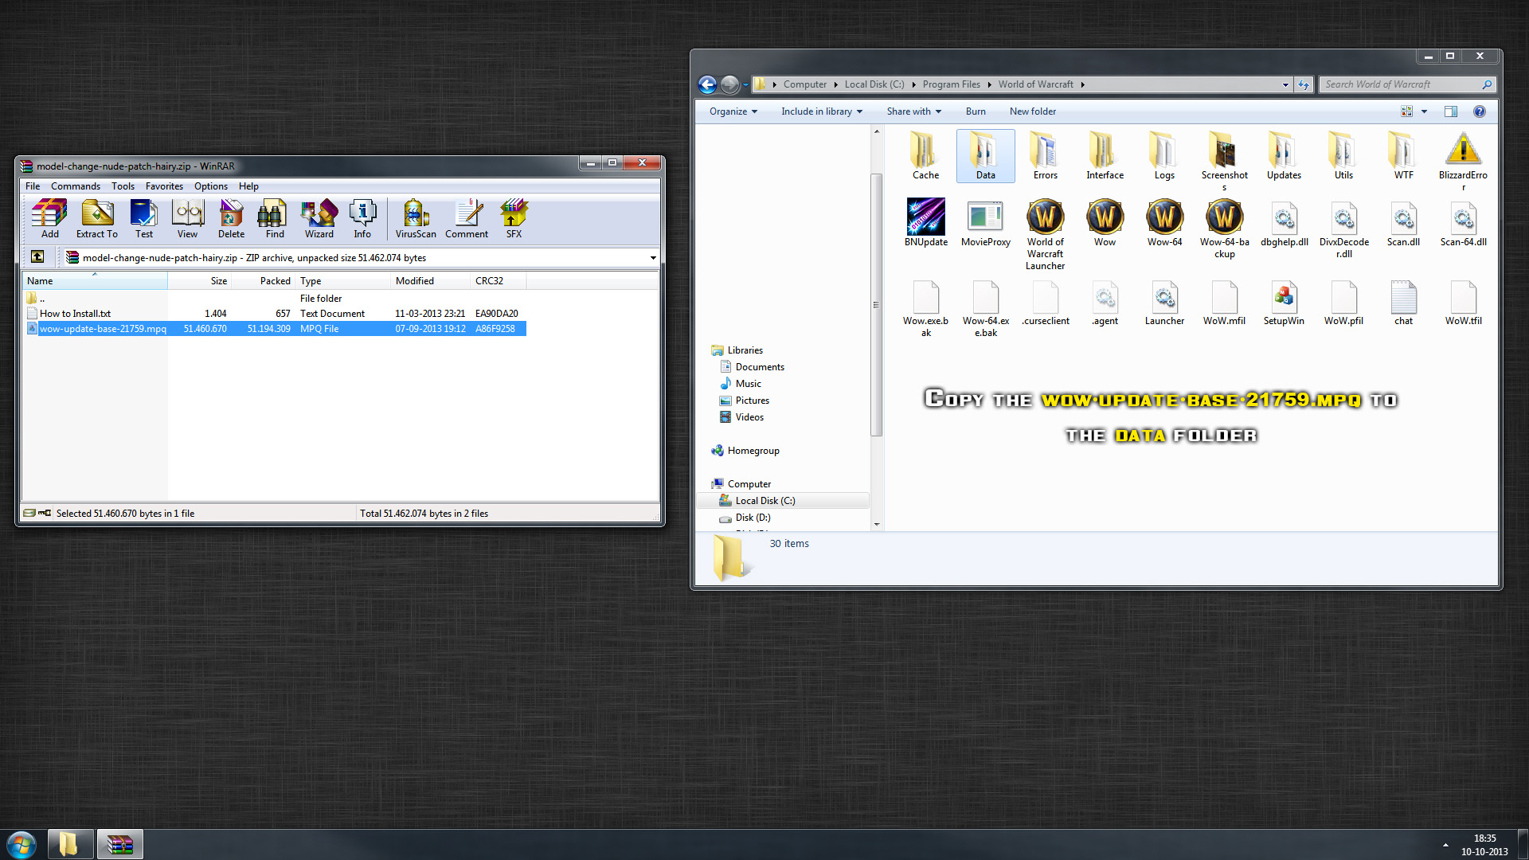Open the Favorites menu in WinRAR
Image resolution: width=1529 pixels, height=860 pixels.
[x=164, y=186]
